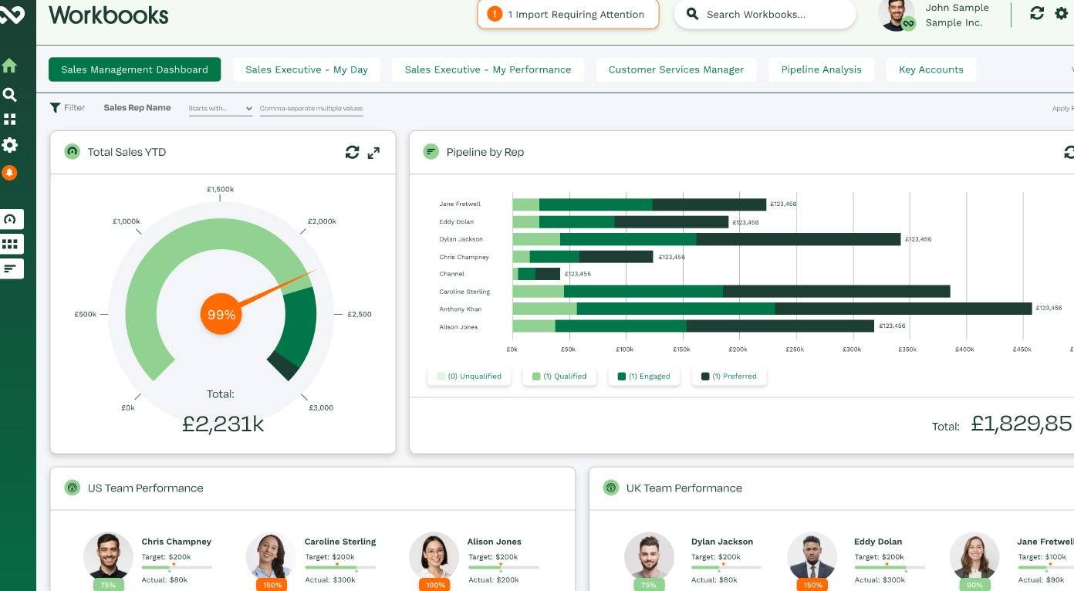Open the 'Starts with...' filter dropdown
1074x591 pixels.
click(221, 109)
